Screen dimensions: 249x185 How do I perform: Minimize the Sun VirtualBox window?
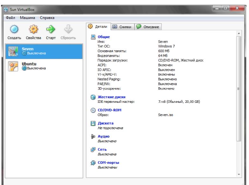tap(217, 9)
